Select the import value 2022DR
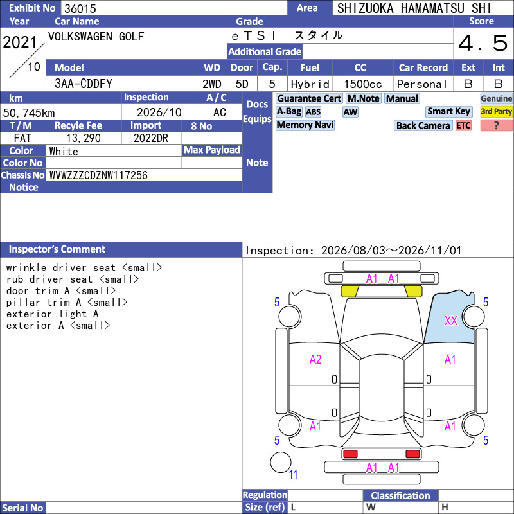The image size is (514, 514). 151,138
